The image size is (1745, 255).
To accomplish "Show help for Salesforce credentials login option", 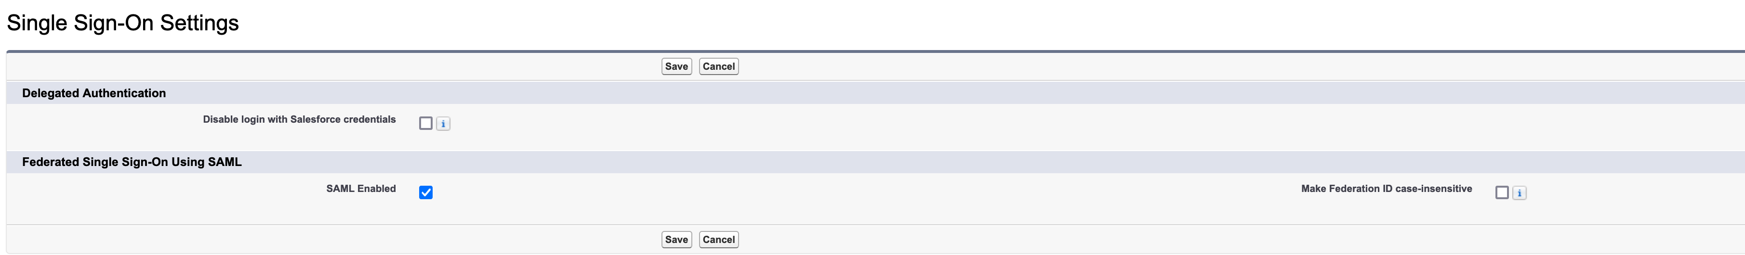I will tap(443, 124).
